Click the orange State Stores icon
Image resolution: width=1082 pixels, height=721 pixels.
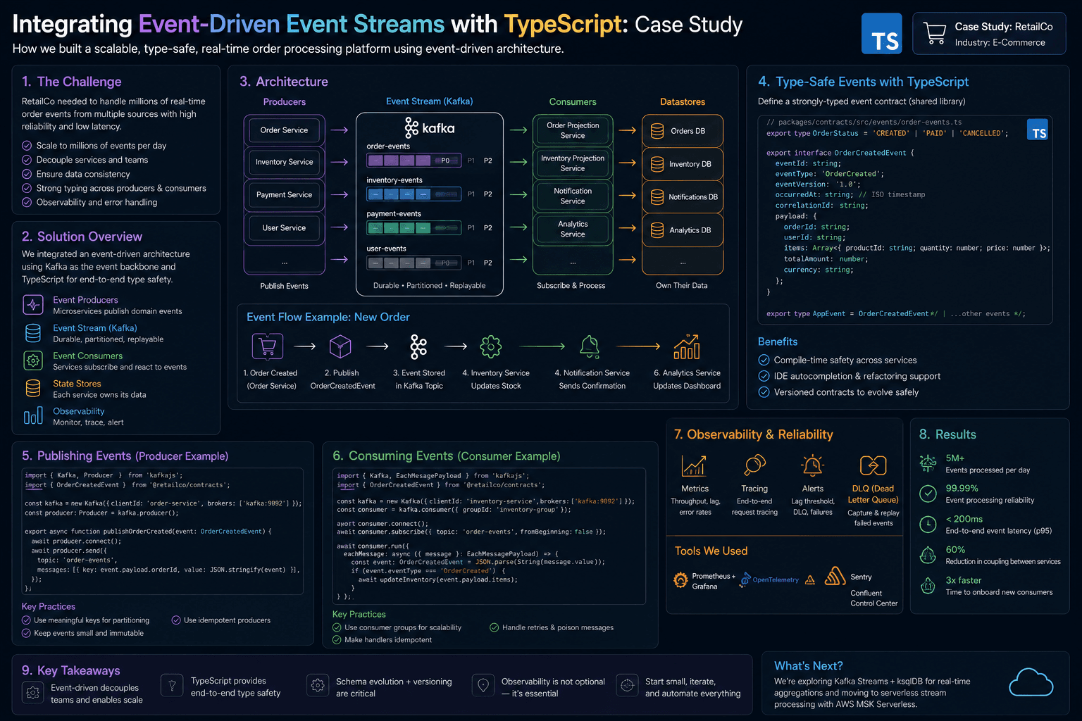coord(33,388)
